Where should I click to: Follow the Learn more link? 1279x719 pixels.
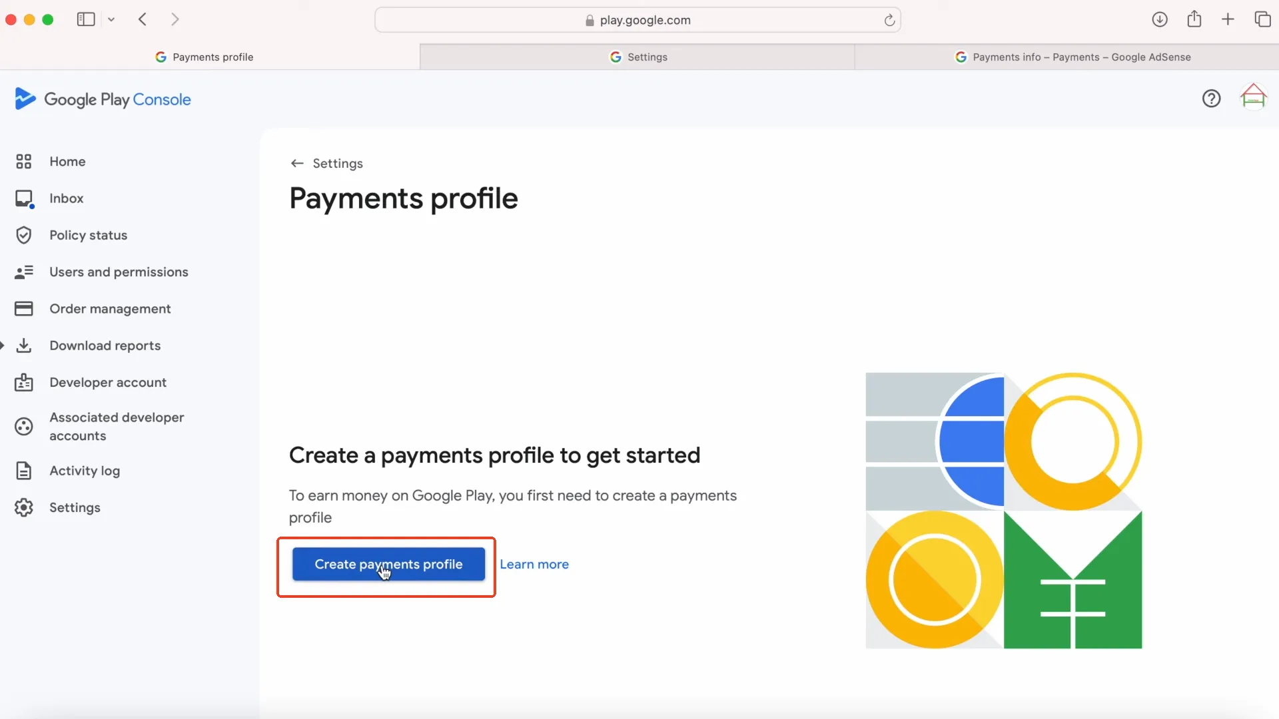[534, 565]
